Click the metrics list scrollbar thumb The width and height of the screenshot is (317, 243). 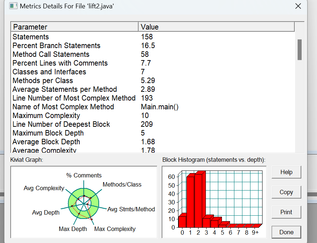click(x=299, y=50)
